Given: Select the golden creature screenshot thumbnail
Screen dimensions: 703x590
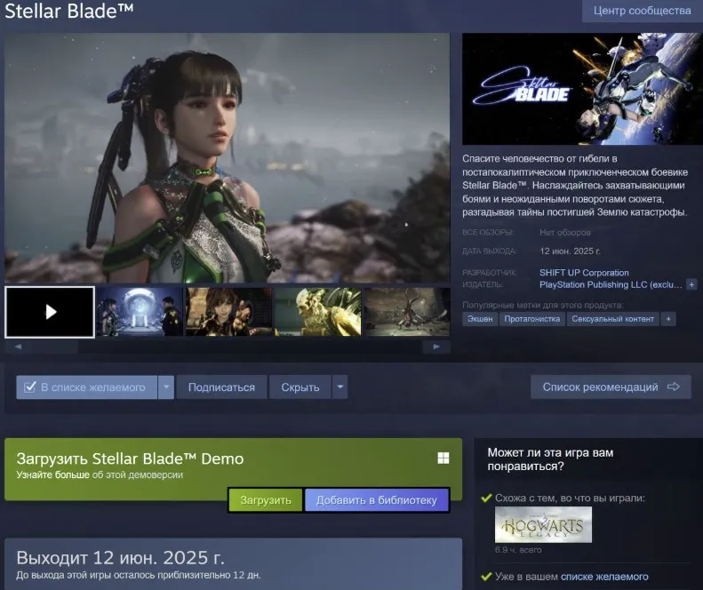Looking at the screenshot, I should point(317,312).
